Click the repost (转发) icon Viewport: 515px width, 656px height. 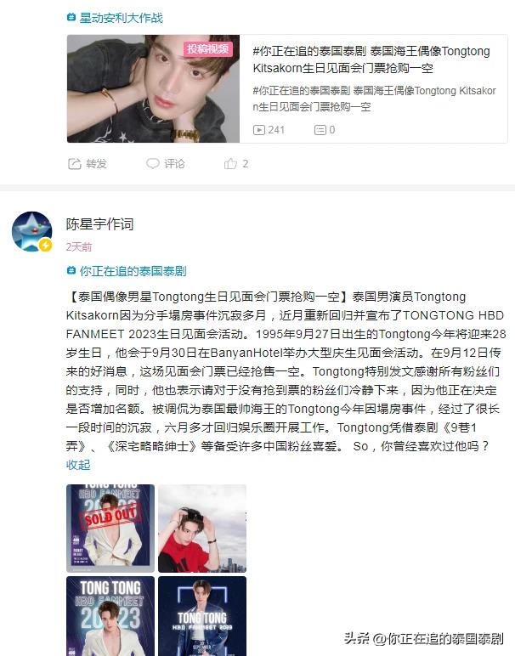pos(75,164)
